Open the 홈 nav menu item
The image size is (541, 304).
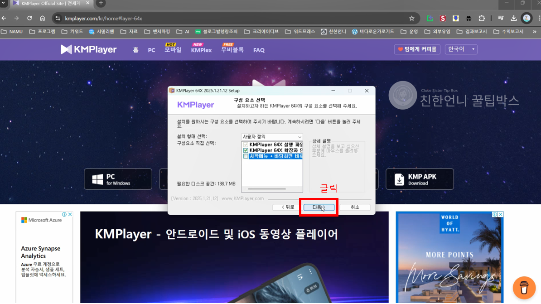click(135, 50)
